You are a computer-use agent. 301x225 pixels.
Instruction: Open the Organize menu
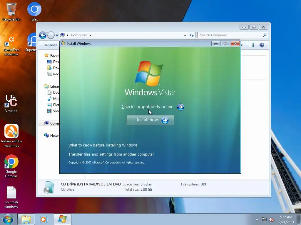point(50,45)
